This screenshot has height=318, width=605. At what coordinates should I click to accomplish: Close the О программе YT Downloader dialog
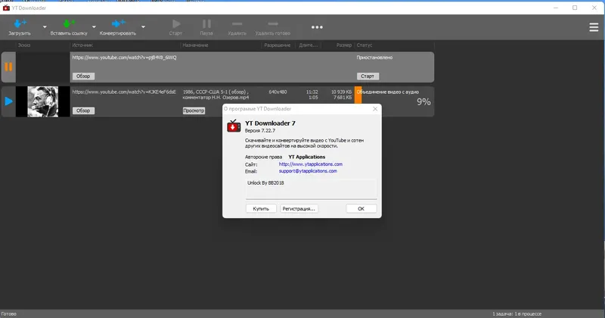point(375,109)
